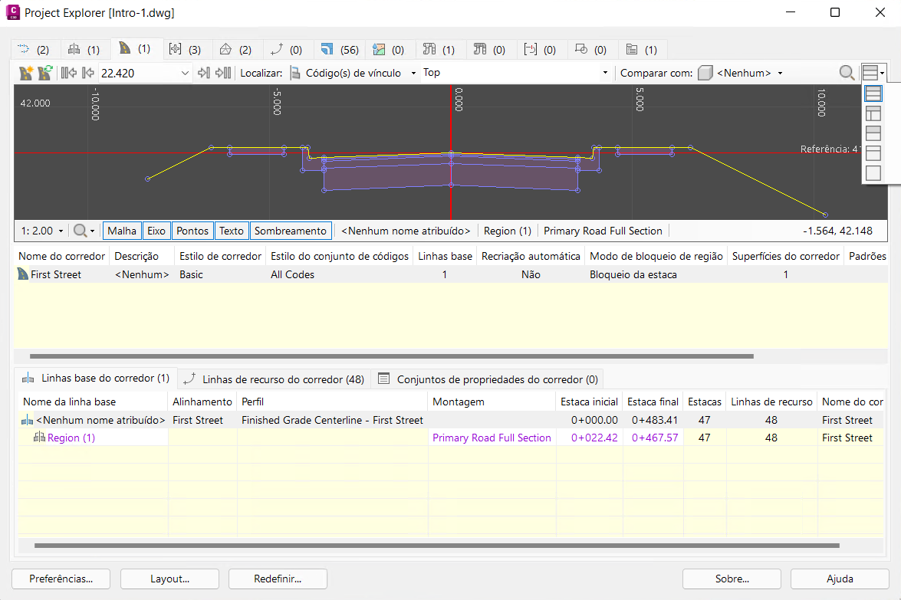Open the window layout dropdown button
Image resolution: width=901 pixels, height=600 pixels.
coord(873,72)
